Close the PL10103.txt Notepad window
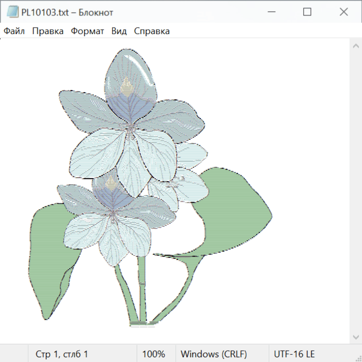362x362 pixels. (x=343, y=12)
